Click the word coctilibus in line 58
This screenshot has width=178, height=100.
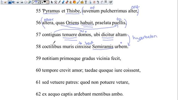coord(52,46)
